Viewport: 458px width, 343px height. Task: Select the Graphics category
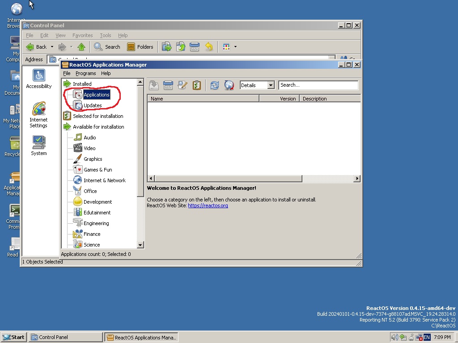[93, 159]
